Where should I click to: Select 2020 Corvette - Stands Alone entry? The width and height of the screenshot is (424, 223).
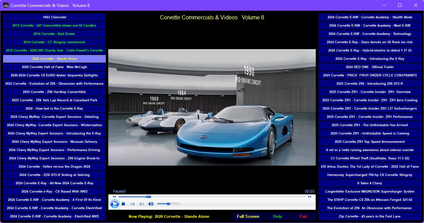pyautogui.click(x=54, y=59)
